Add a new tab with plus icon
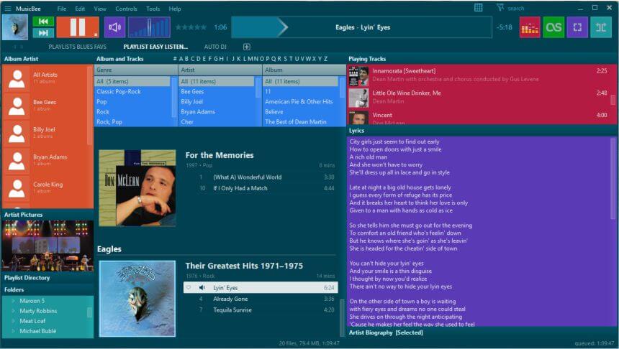This screenshot has height=349, width=619. tap(247, 47)
